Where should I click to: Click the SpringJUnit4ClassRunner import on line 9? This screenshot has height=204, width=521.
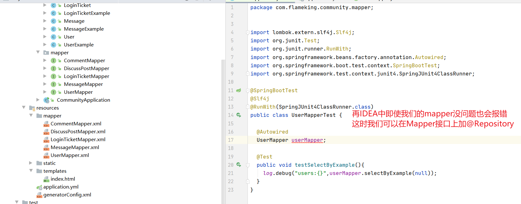436,74
